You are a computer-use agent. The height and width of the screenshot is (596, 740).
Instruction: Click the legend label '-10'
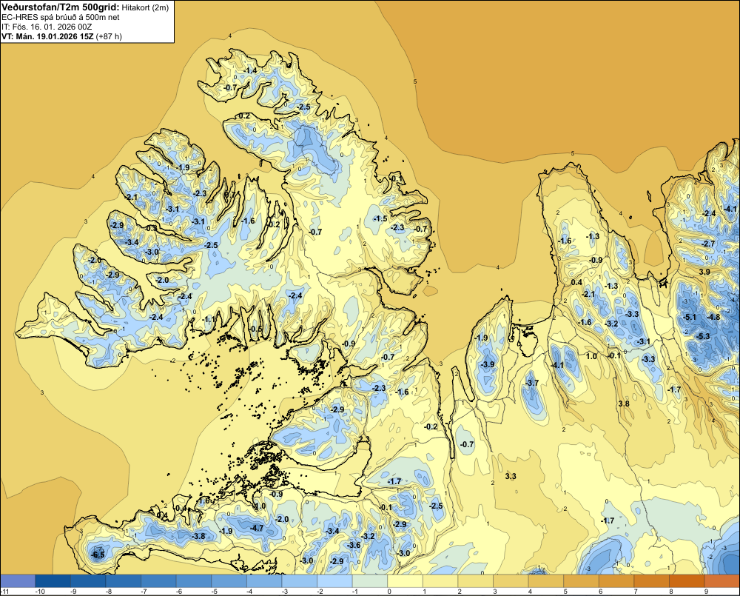point(40,592)
